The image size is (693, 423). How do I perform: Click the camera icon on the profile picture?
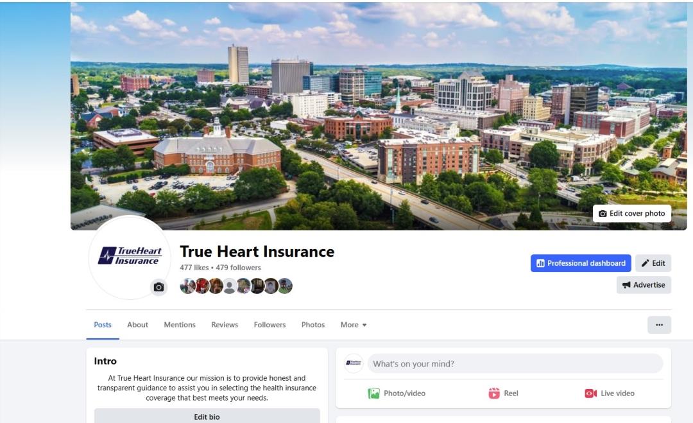click(x=158, y=288)
